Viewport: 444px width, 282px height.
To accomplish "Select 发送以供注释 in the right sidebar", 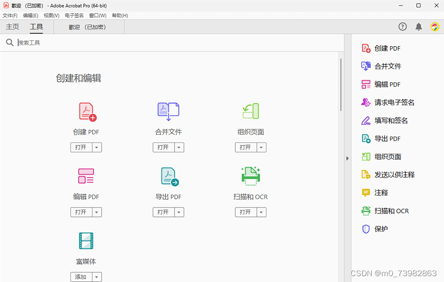I will point(388,175).
